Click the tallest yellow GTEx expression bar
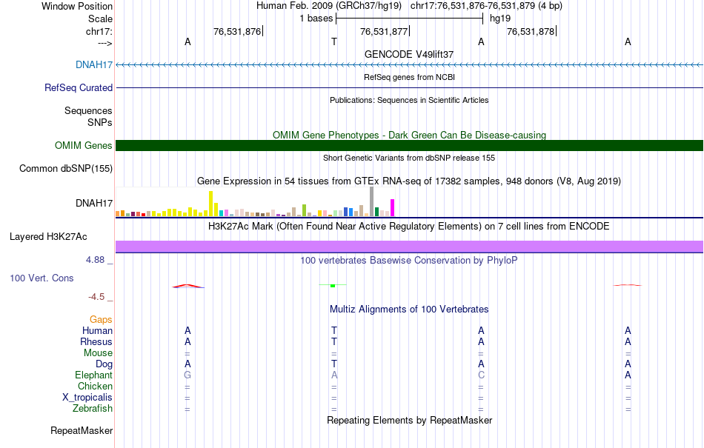The image size is (704, 448). coord(211,204)
